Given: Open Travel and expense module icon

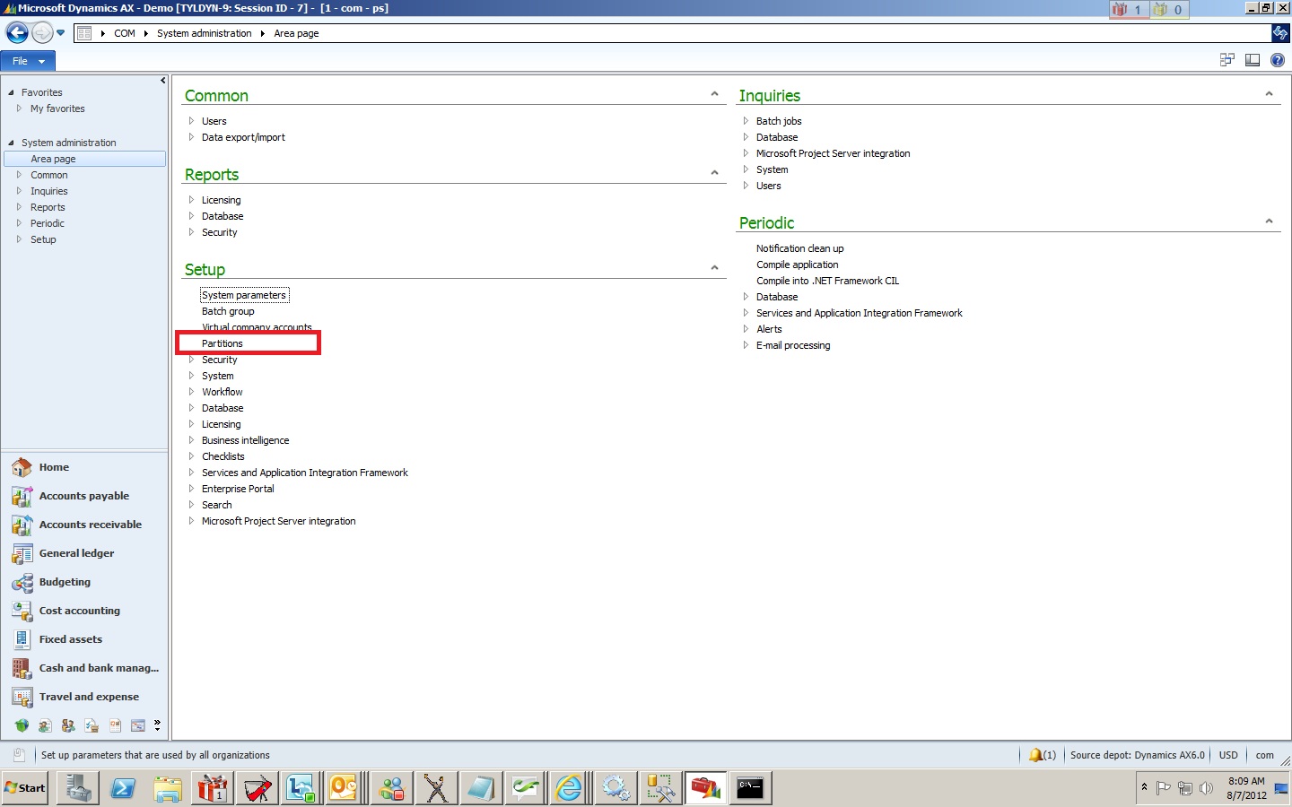Looking at the screenshot, I should 22,697.
